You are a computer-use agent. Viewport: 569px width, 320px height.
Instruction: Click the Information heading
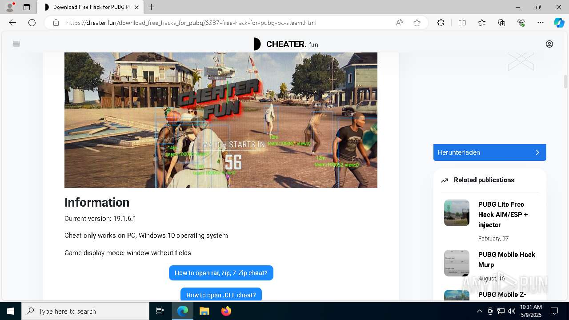(97, 202)
